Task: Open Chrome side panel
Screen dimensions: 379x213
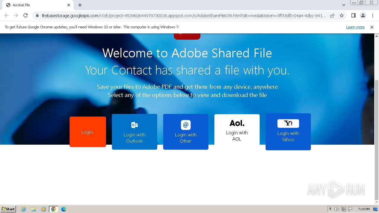Action: pyautogui.click(x=353, y=15)
